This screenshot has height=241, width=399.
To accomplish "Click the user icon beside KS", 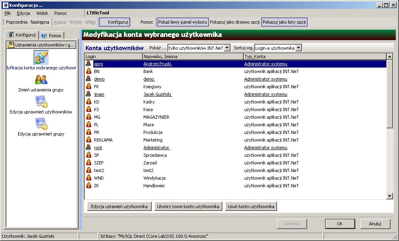I will (89, 109).
